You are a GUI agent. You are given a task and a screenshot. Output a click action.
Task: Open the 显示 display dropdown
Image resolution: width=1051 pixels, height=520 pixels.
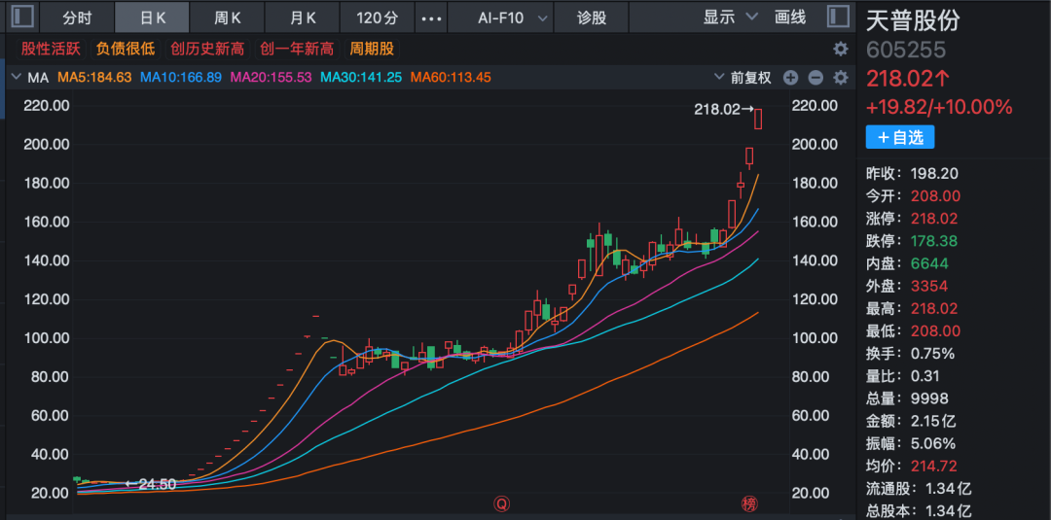click(x=730, y=17)
